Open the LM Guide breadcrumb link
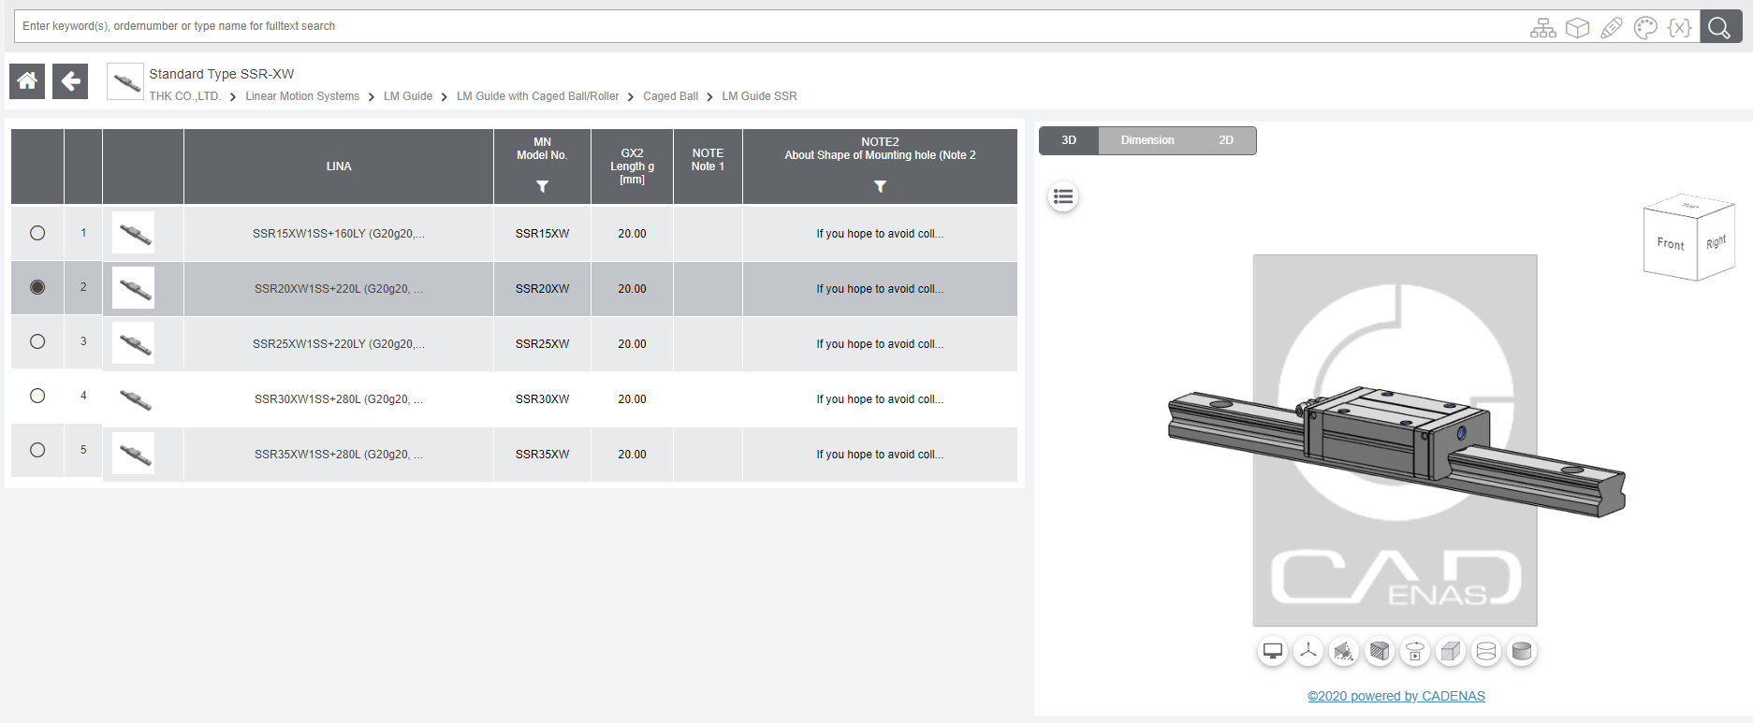The width and height of the screenshot is (1753, 723). [x=408, y=96]
